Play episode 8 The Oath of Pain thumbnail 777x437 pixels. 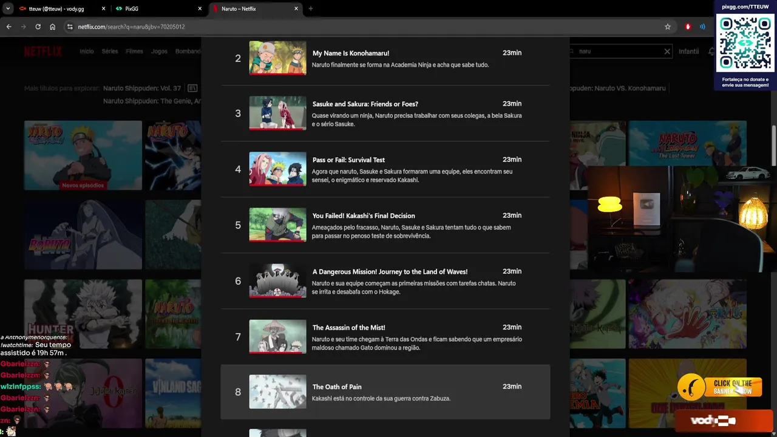pyautogui.click(x=277, y=392)
